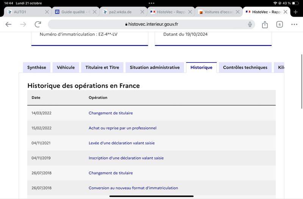Click the page vertical scrollbar
Viewport: 303px width, 199px height.
point(301,81)
